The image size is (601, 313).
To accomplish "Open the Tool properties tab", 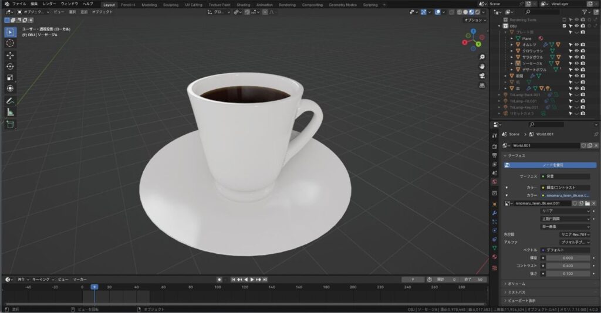I will (494, 135).
